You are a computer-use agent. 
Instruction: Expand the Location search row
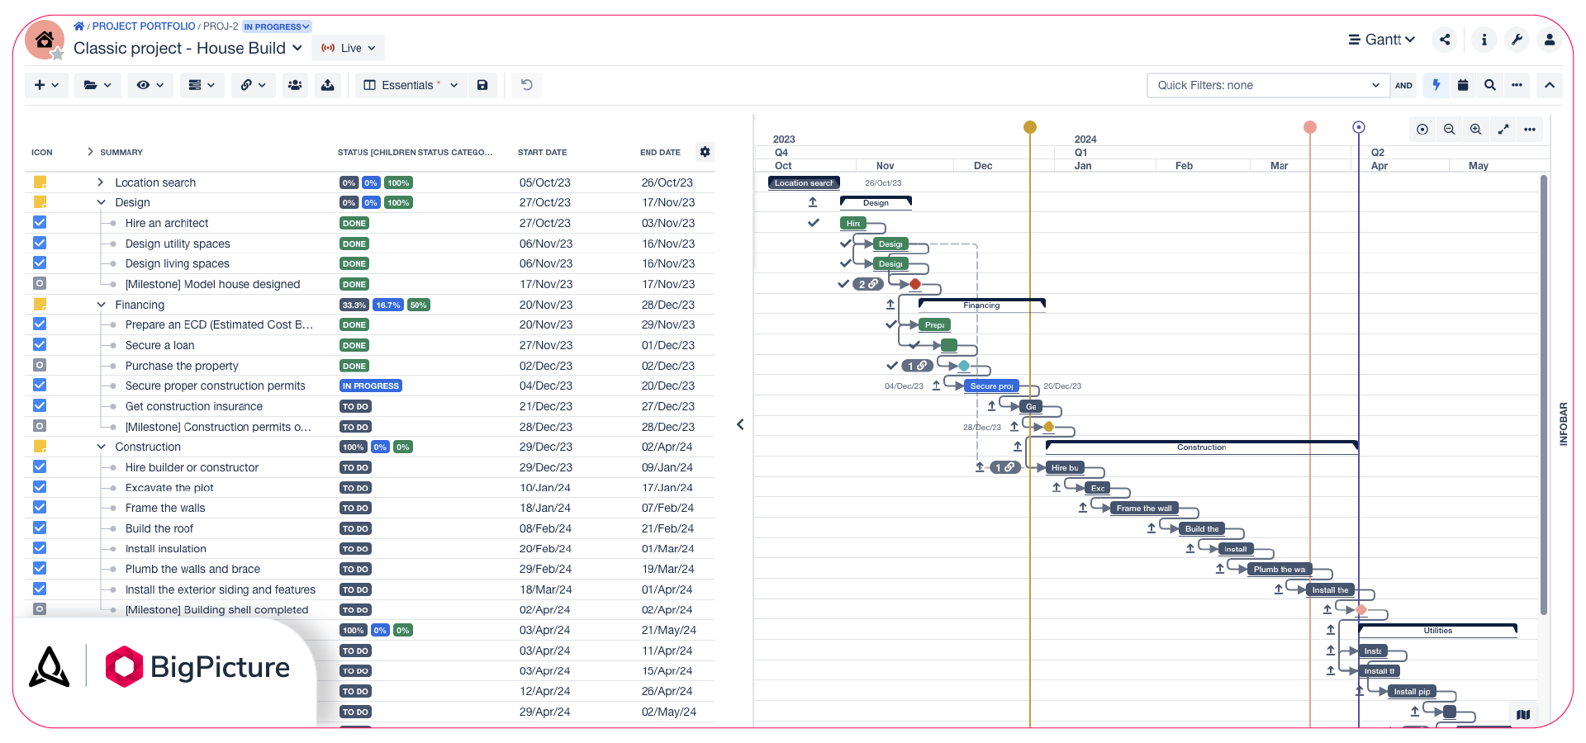click(x=100, y=182)
